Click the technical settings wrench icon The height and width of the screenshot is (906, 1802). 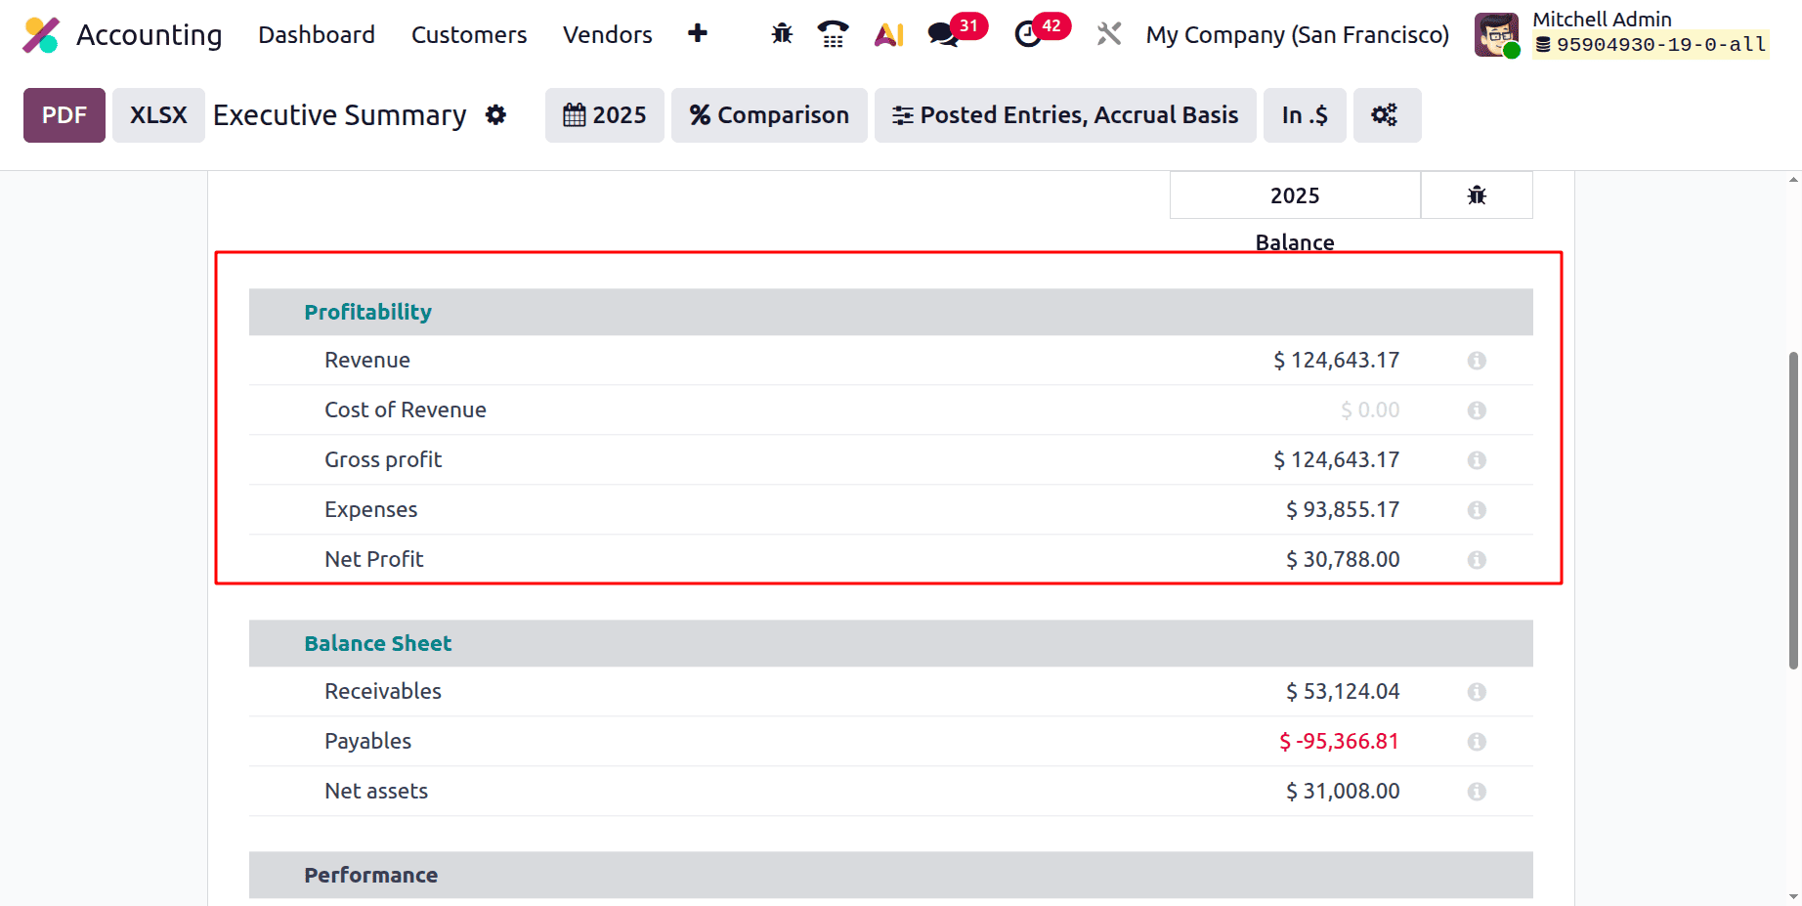coord(1108,32)
